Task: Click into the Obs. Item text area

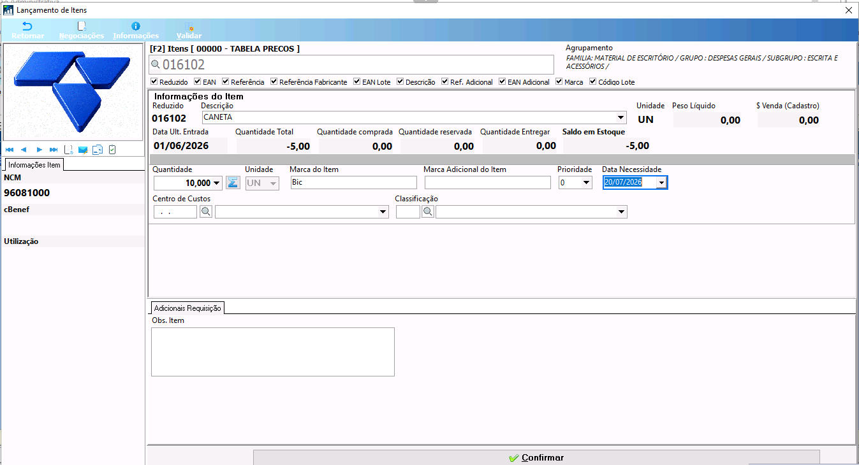Action: click(273, 352)
